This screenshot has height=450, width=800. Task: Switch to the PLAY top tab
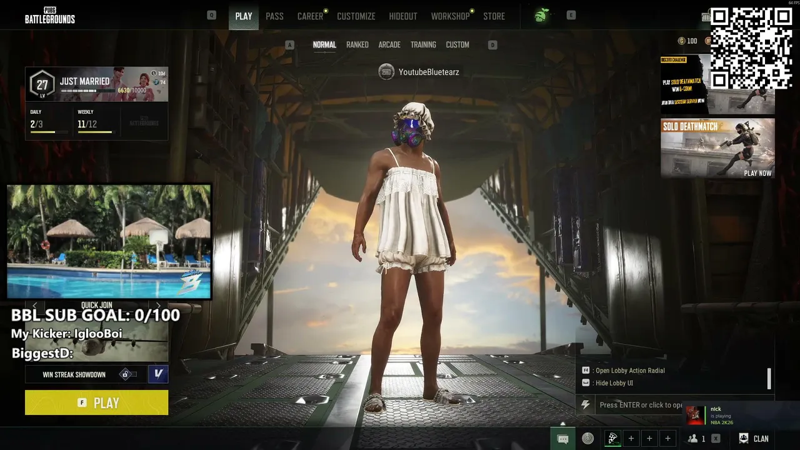point(244,16)
